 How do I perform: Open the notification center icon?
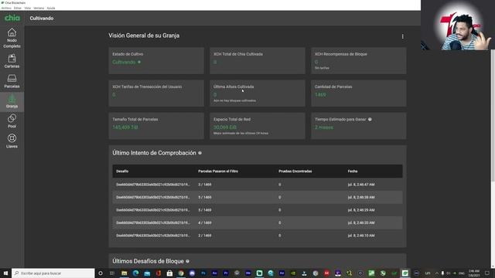[x=487, y=273]
